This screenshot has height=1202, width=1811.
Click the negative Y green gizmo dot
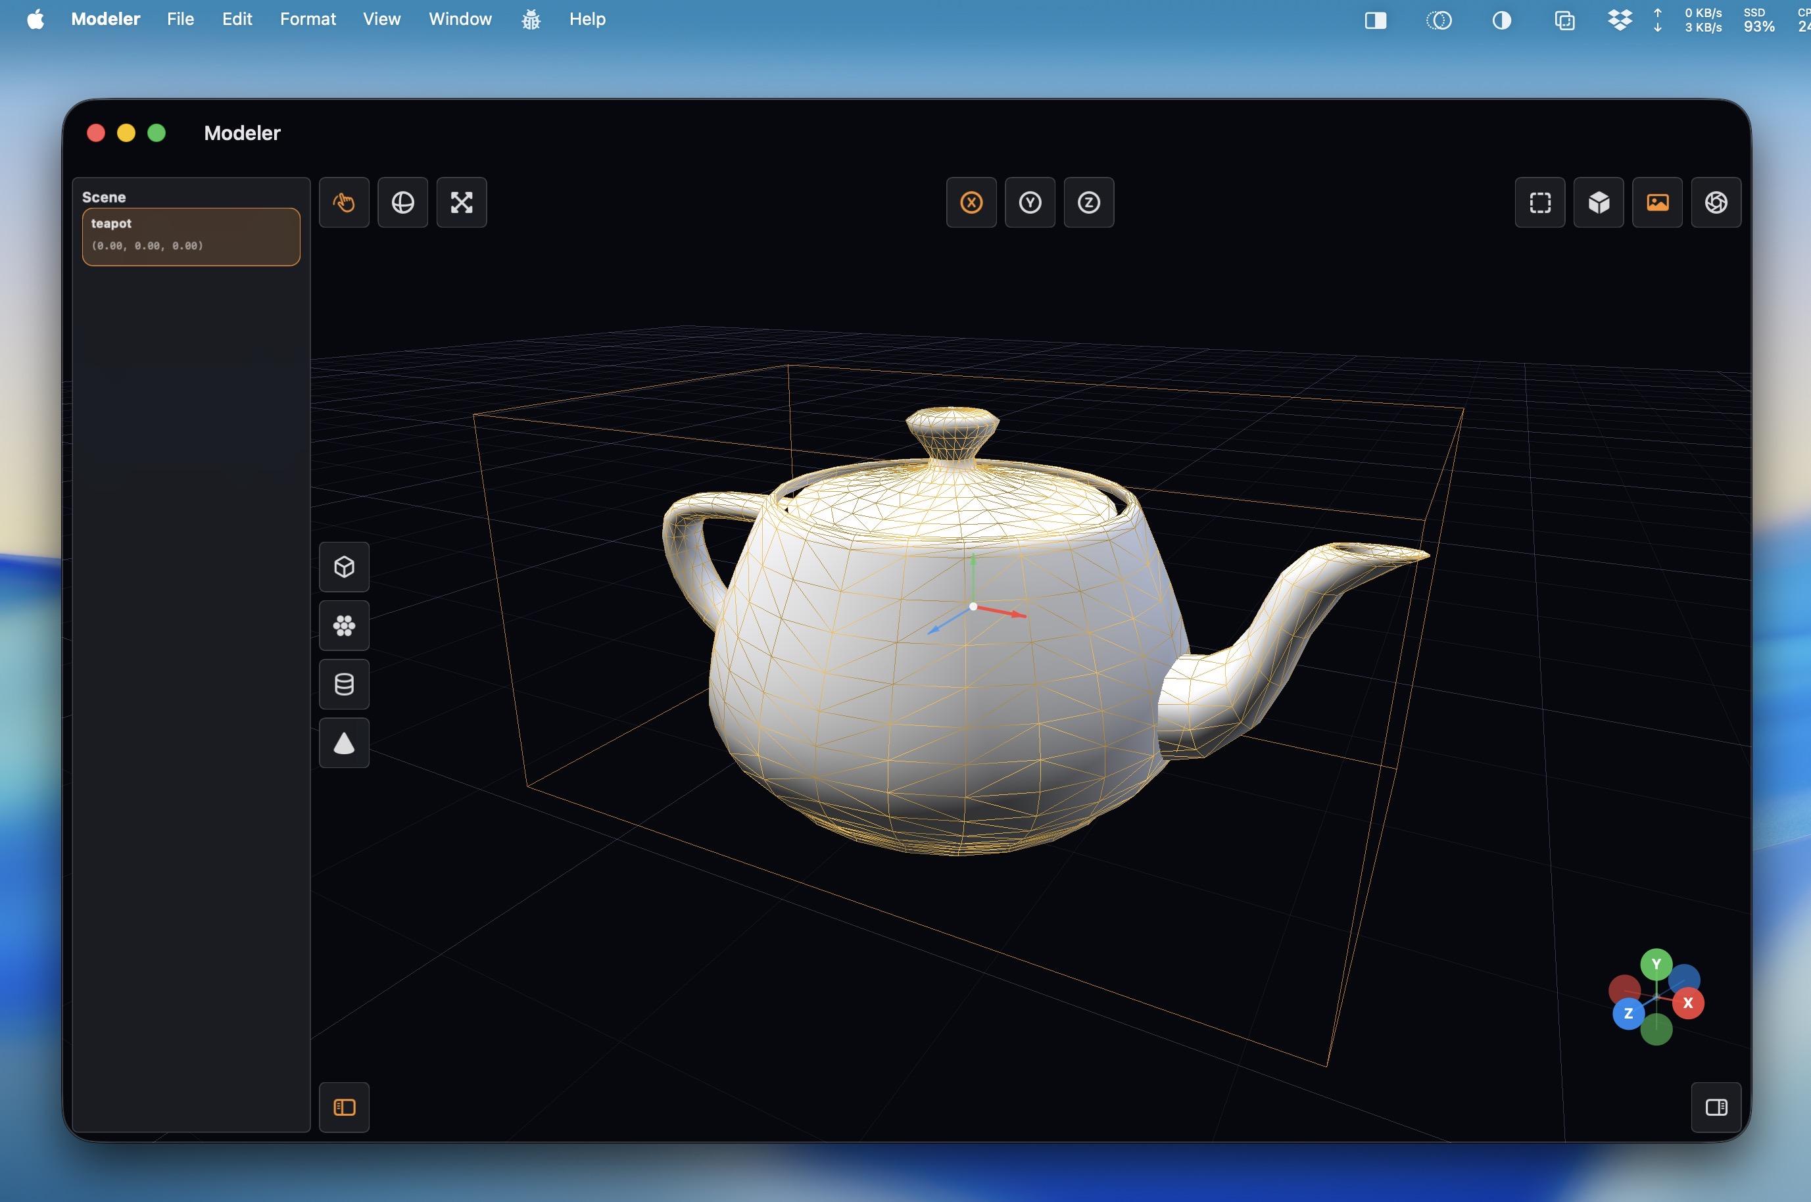(1656, 1031)
